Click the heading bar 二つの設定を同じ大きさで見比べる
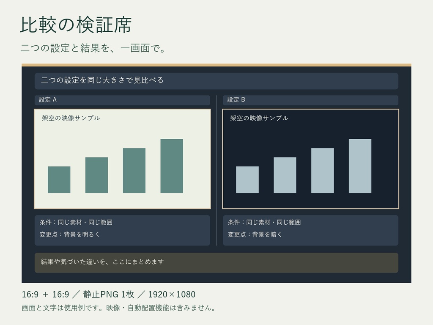The height and width of the screenshot is (325, 433). pos(216,81)
